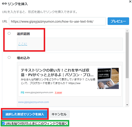Toggle URLを貼り付けたときにこのウィンドウを開く checkbox

click(3, 123)
